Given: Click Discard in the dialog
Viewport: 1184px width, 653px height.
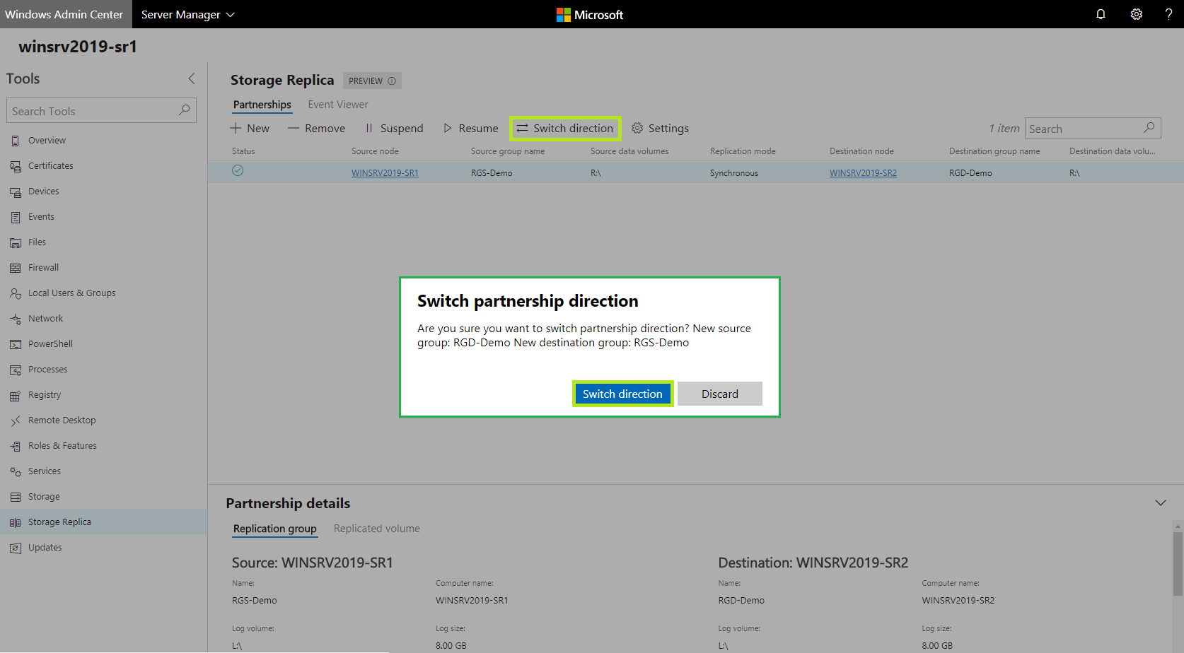Looking at the screenshot, I should coord(720,394).
